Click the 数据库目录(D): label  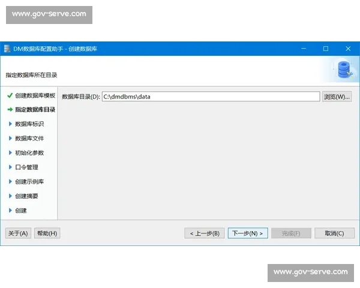coord(81,97)
